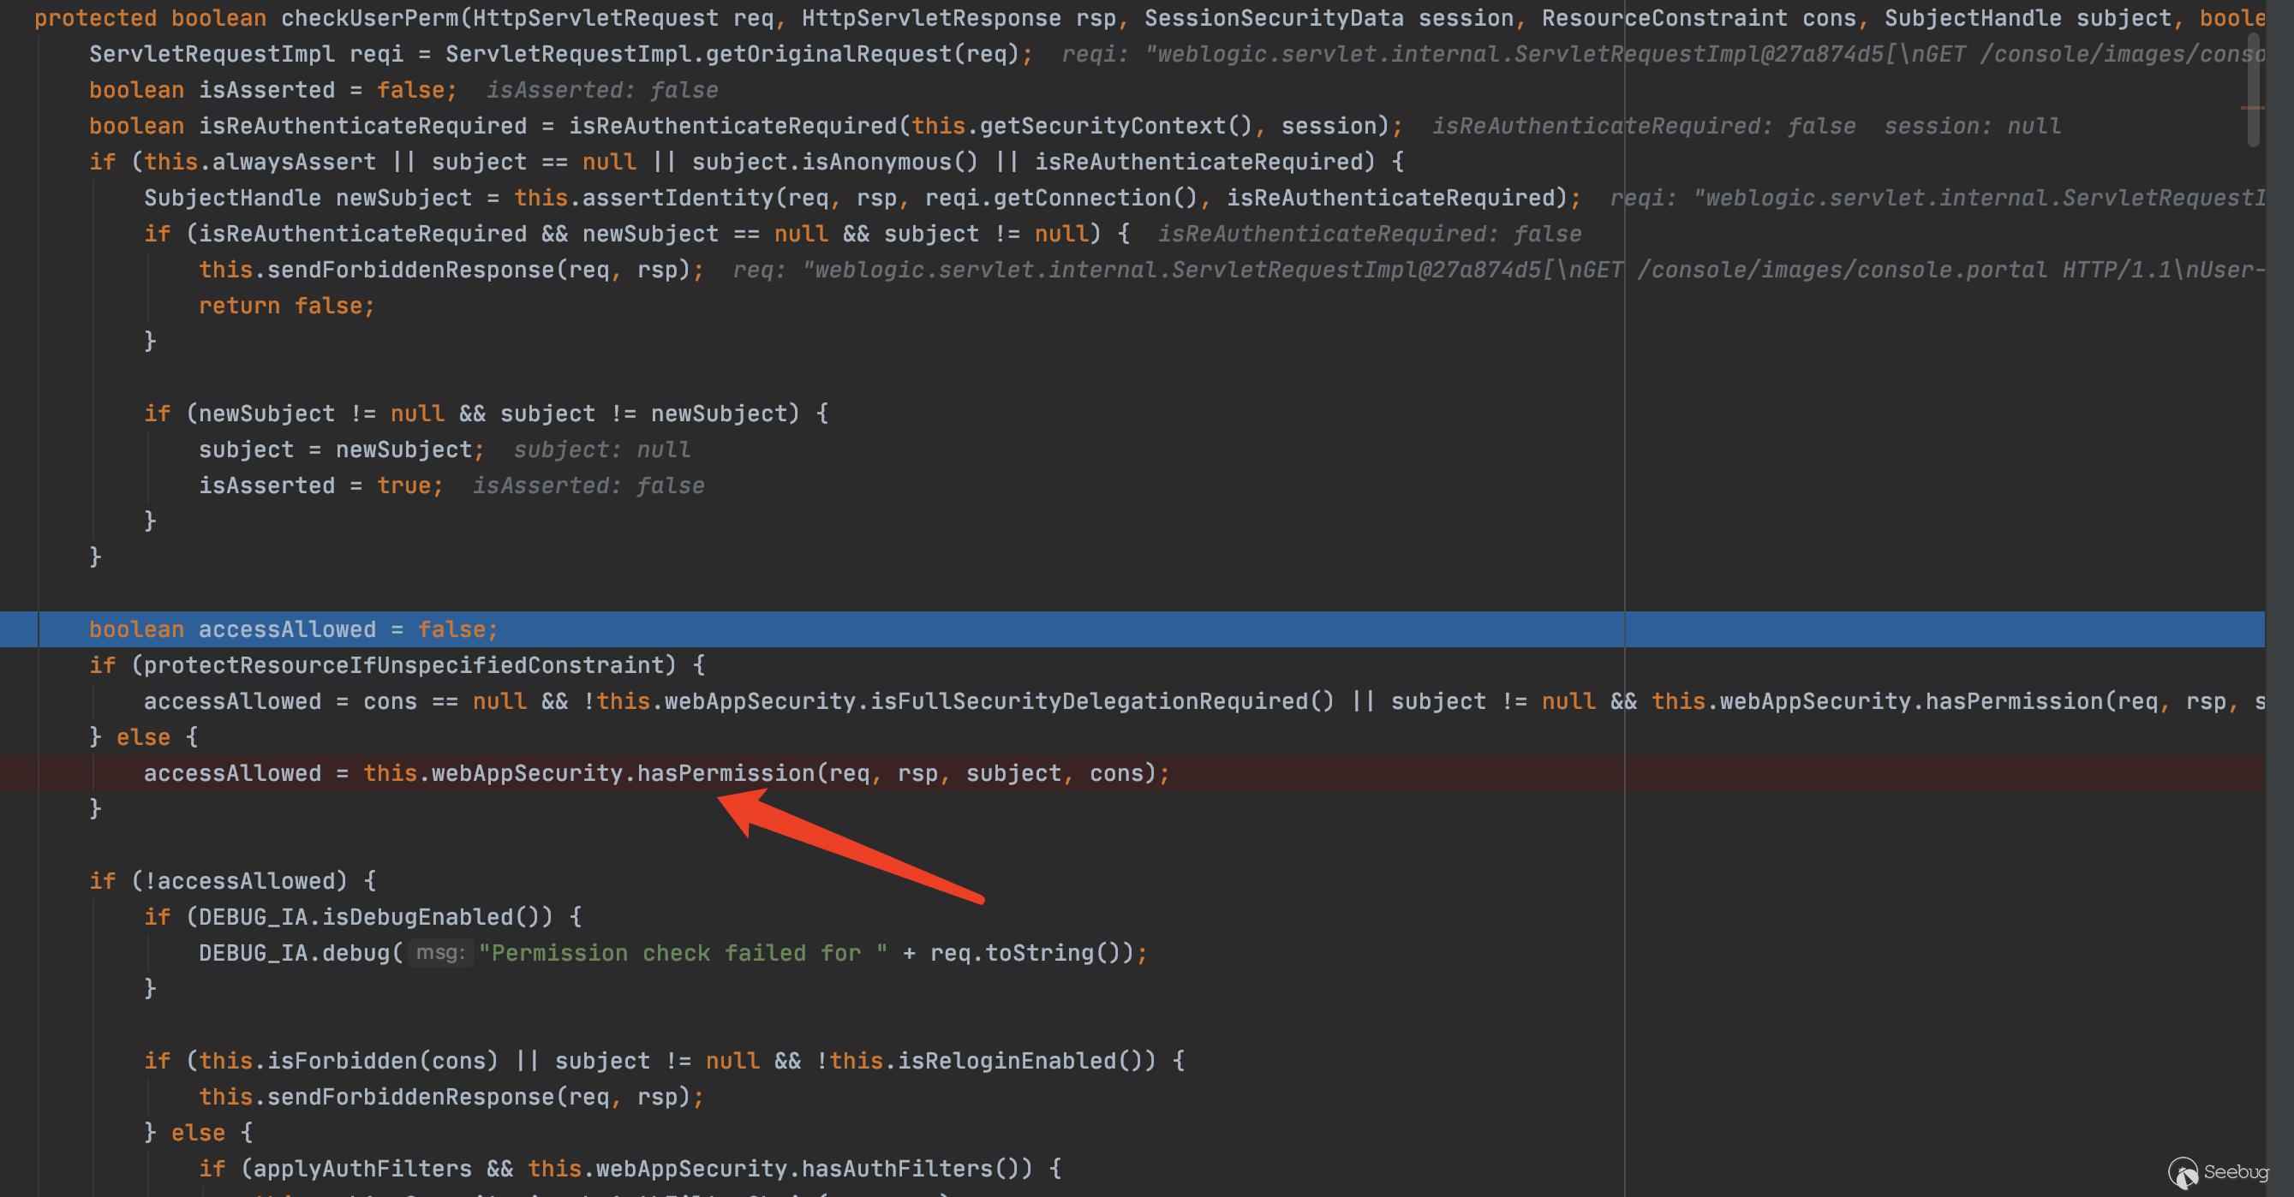Screen dimensions: 2294x1197
Task: Click the "Permission check failed for" string
Action: (x=682, y=952)
